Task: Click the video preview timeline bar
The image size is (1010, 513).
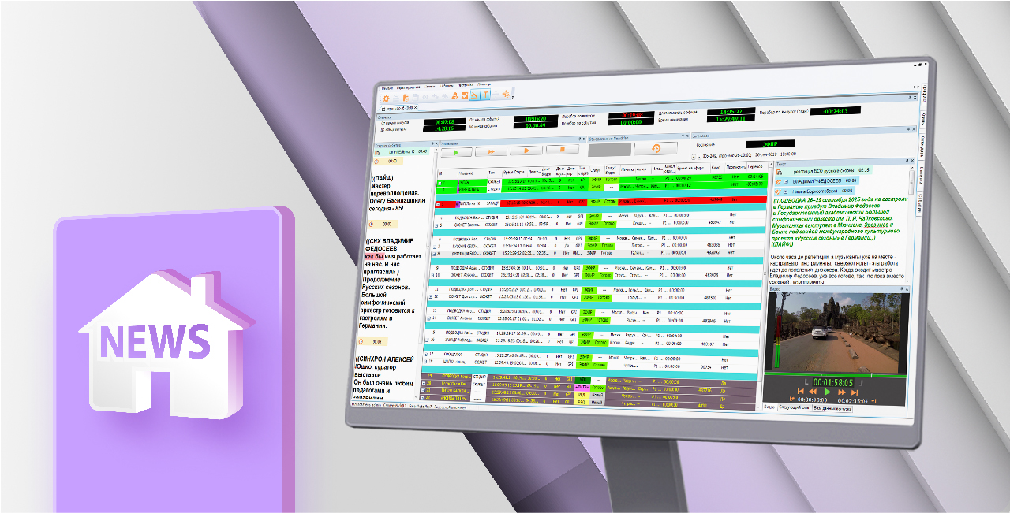Action: pos(835,374)
